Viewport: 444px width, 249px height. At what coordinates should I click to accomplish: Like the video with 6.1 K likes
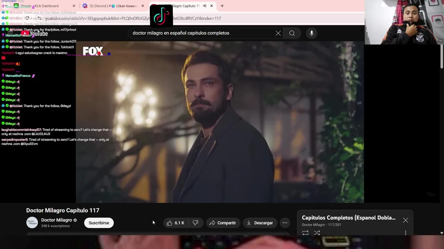pos(176,223)
